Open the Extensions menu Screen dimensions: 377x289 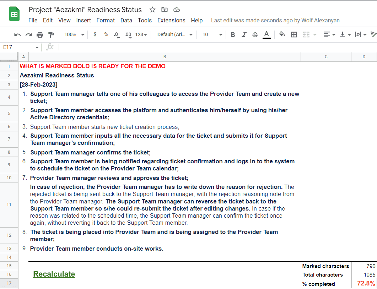171,20
